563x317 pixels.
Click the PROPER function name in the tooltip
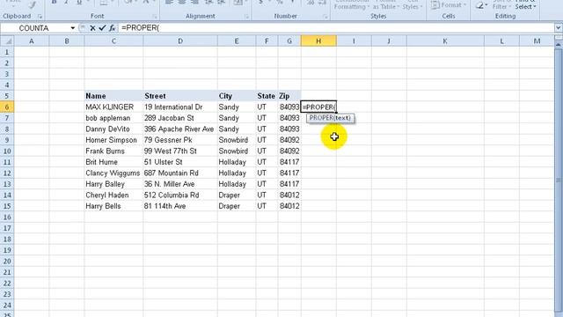[321, 118]
